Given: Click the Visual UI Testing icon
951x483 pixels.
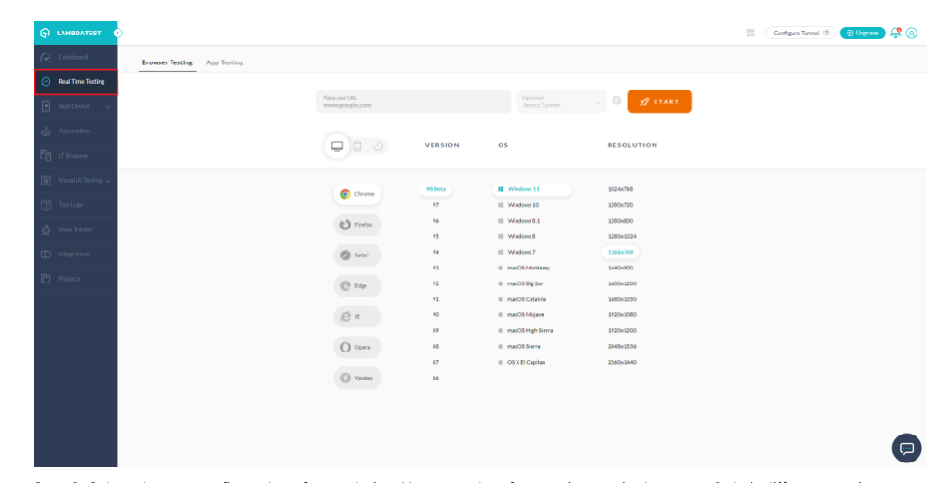Looking at the screenshot, I should 46,181.
